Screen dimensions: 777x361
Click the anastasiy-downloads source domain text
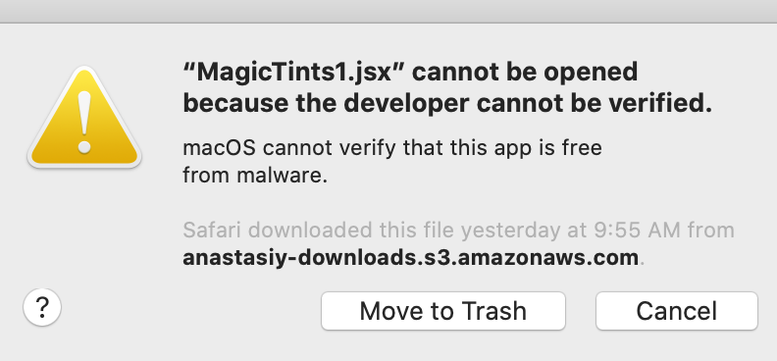(411, 258)
